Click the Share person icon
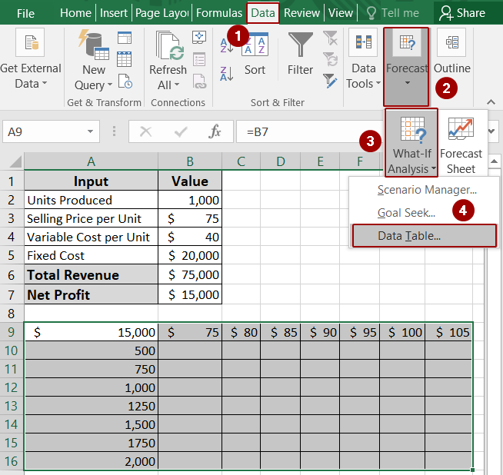This screenshot has width=503, height=475. pos(446,13)
